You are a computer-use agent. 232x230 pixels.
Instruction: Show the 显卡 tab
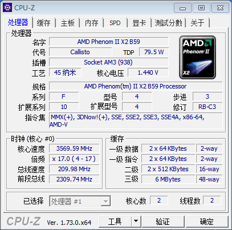coord(139,23)
